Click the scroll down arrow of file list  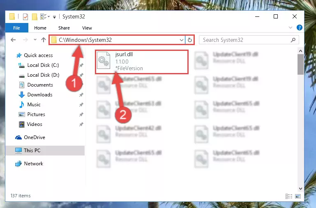[300, 188]
